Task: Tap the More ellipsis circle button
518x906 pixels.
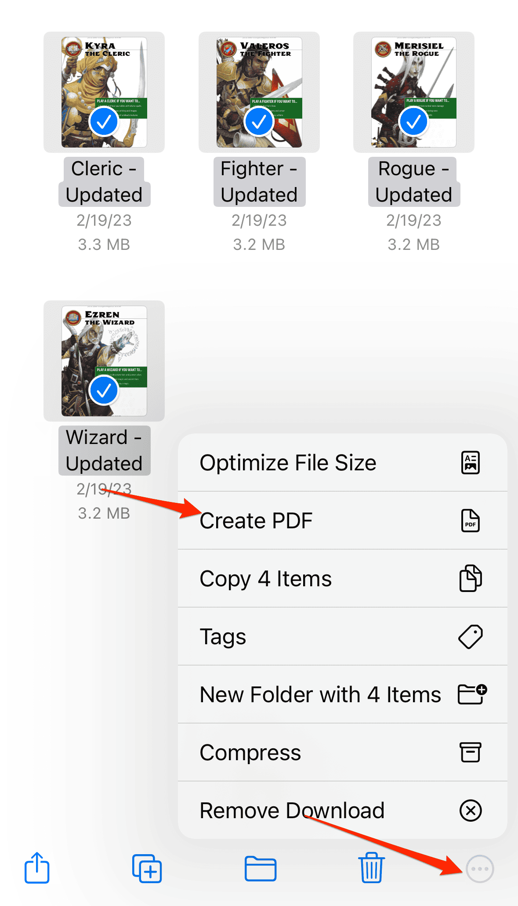Action: 480,869
